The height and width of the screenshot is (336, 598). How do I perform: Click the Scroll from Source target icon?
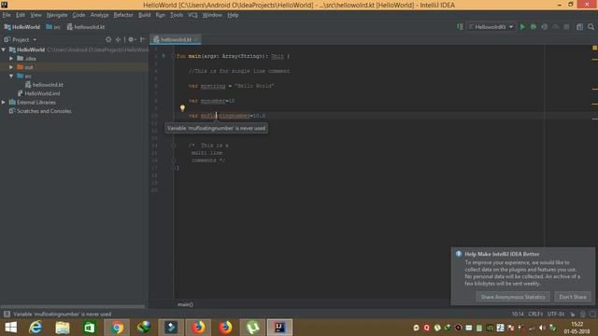108,39
